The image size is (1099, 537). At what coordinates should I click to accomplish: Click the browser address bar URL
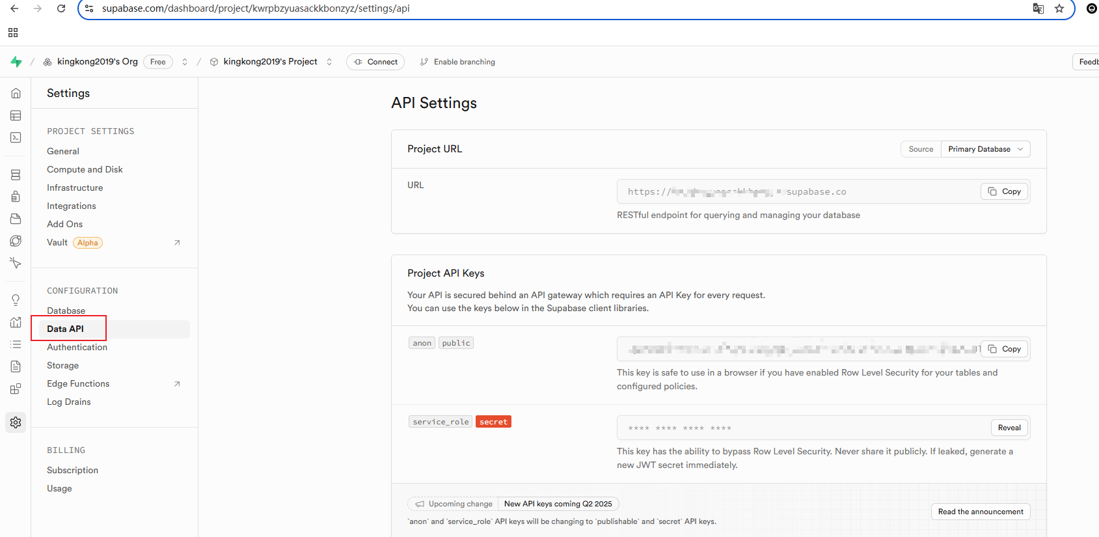[256, 8]
